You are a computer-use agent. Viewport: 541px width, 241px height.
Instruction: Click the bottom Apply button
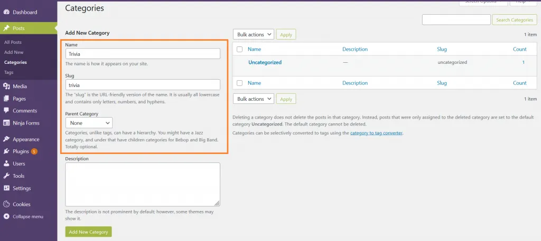(286, 99)
